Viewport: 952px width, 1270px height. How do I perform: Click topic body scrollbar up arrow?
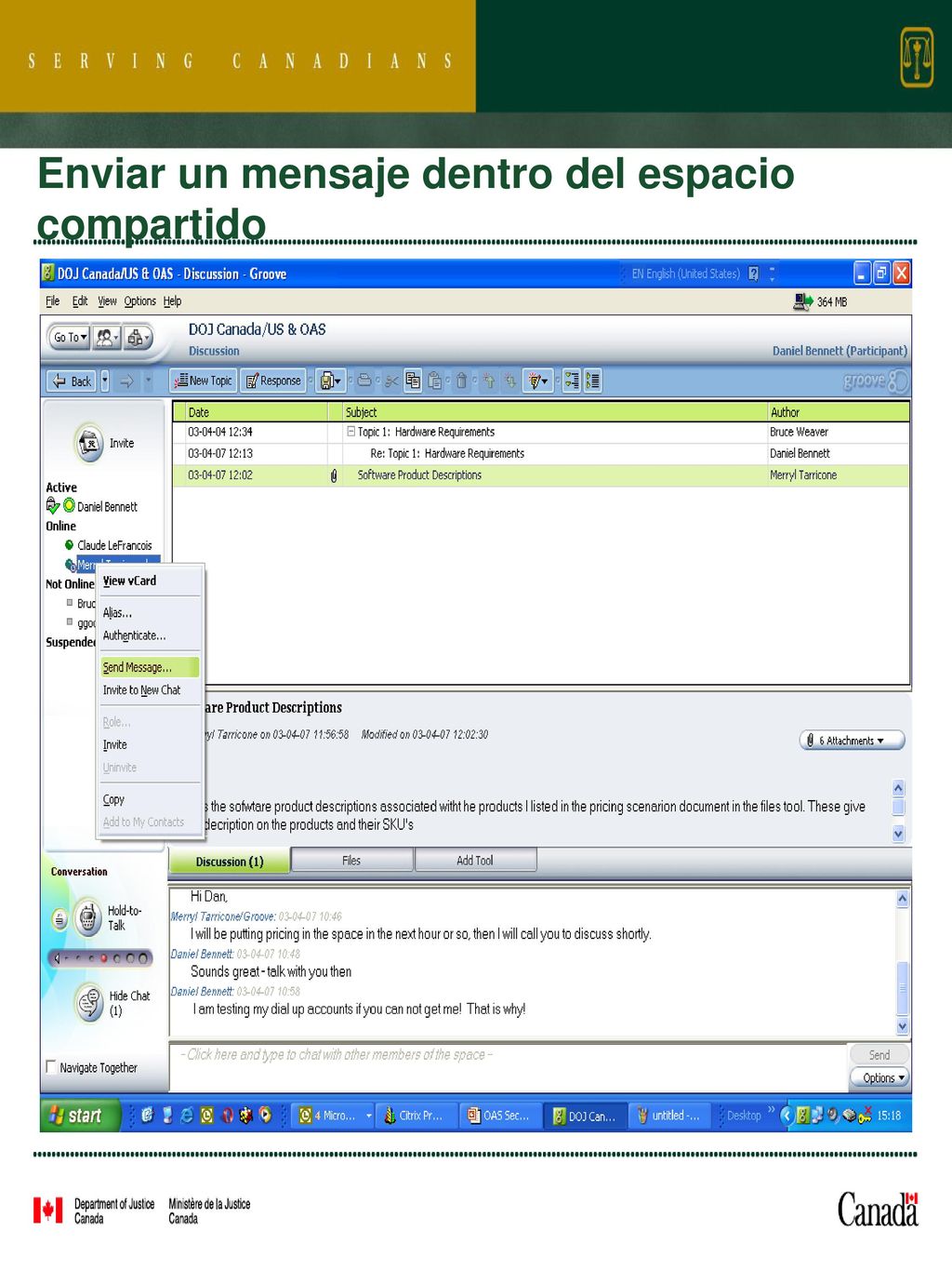[898, 788]
